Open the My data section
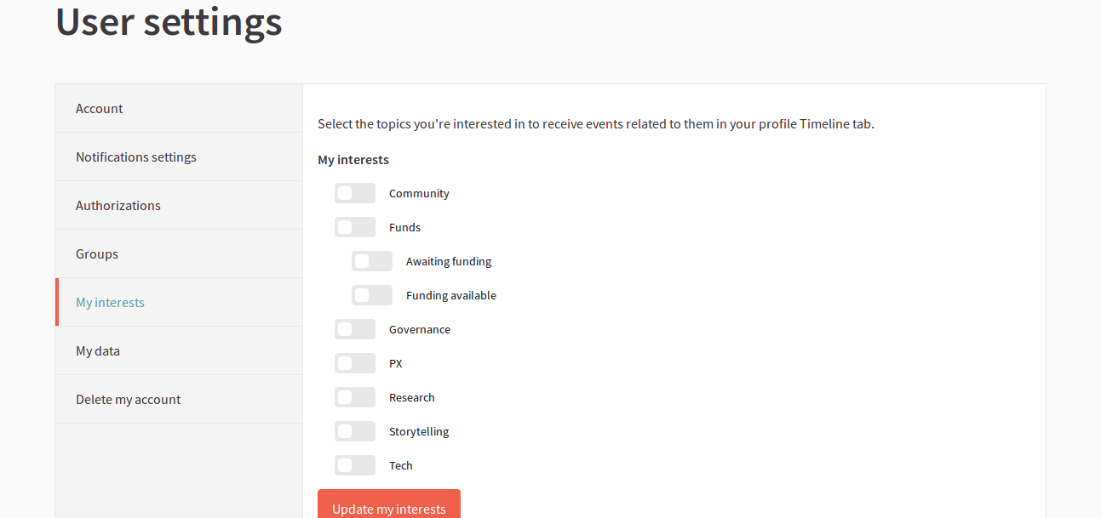 (x=97, y=350)
